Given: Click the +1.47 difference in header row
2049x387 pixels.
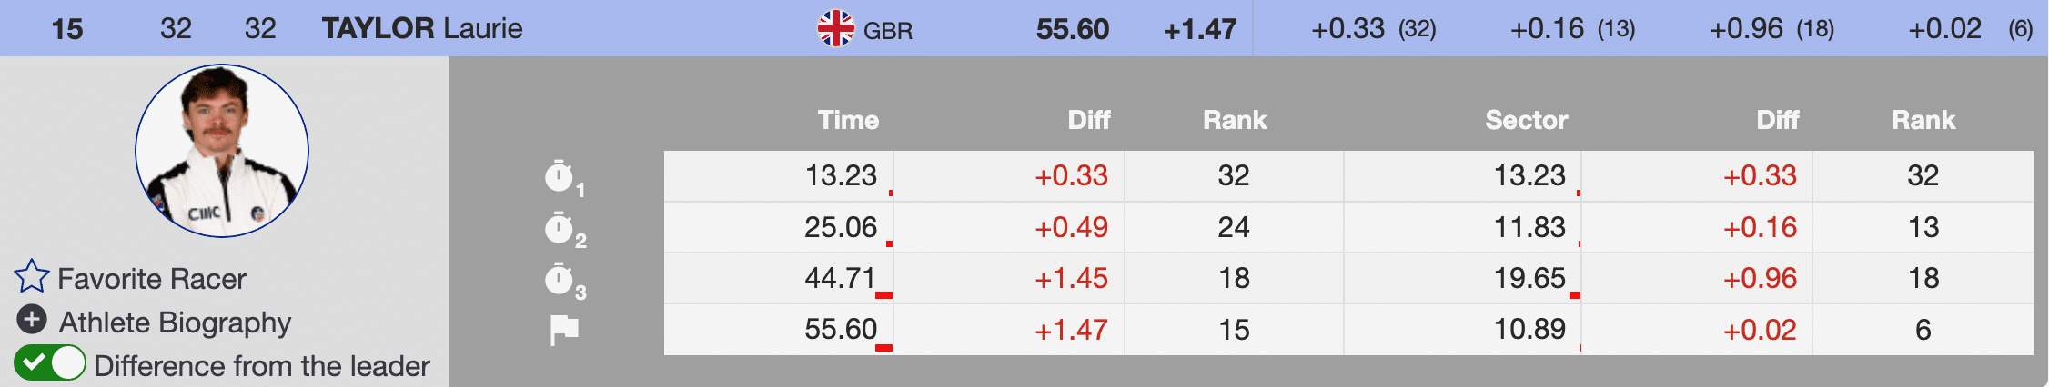Looking at the screenshot, I should pyautogui.click(x=1199, y=29).
